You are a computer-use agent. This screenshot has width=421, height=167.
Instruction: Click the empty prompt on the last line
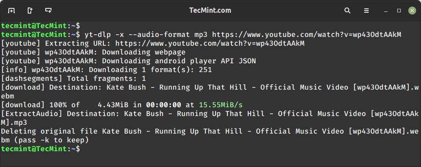40,149
